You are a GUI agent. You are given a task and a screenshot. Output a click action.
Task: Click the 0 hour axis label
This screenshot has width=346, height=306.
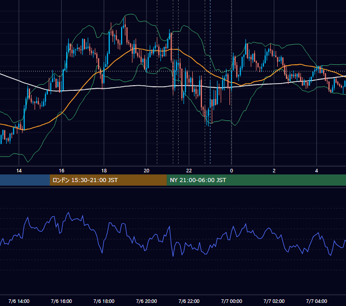click(232, 171)
